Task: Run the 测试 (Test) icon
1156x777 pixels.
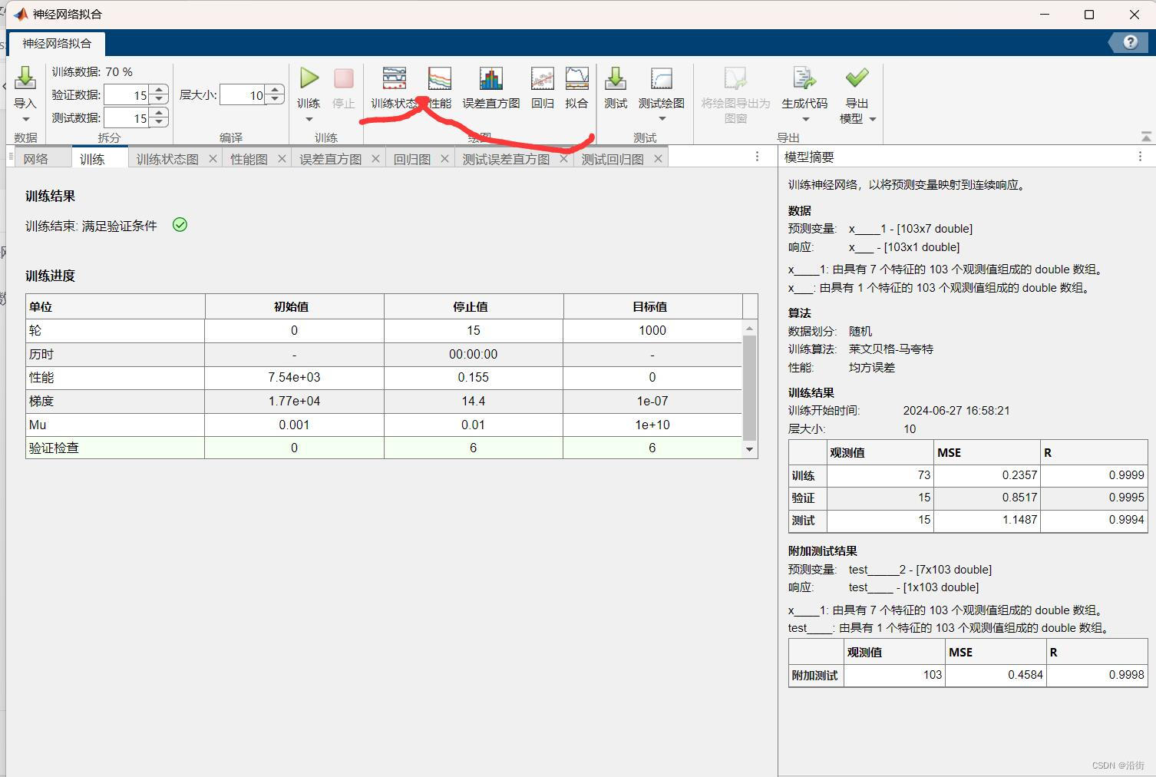Action: [615, 78]
